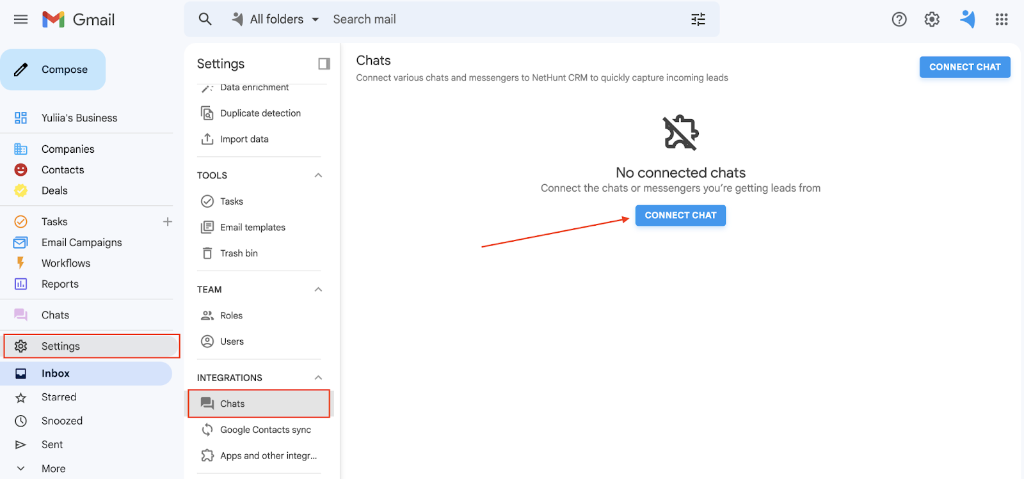Click the Apps and other integrations puzzle icon
1024x479 pixels.
click(x=207, y=455)
